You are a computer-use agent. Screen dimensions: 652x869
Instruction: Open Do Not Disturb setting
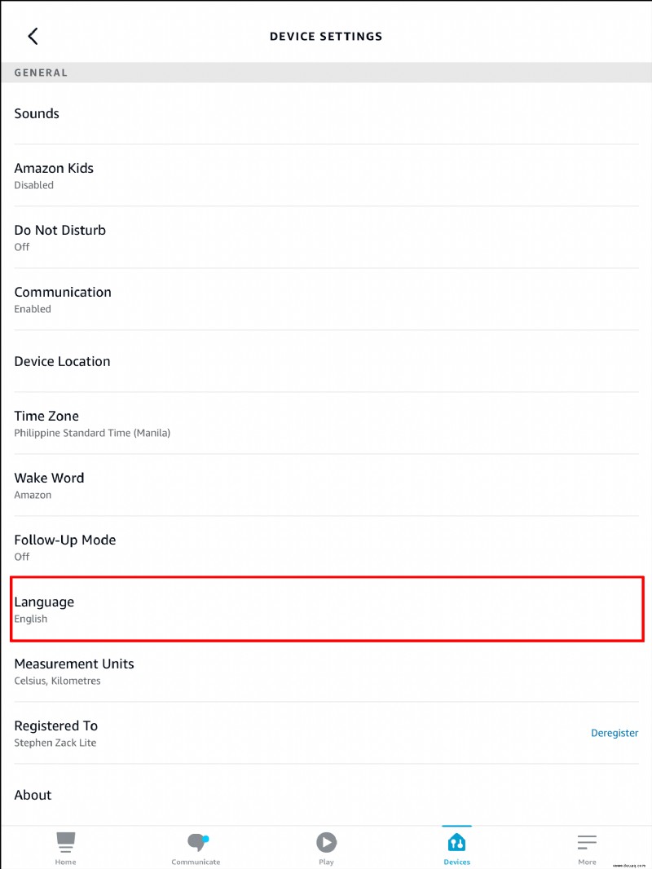pyautogui.click(x=326, y=238)
